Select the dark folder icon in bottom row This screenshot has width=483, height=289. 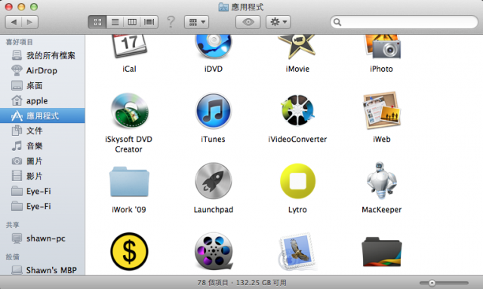pos(382,252)
